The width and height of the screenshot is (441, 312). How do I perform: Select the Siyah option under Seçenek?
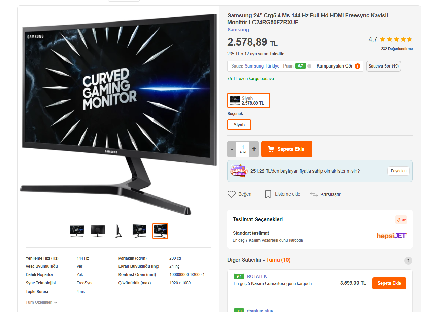click(239, 125)
